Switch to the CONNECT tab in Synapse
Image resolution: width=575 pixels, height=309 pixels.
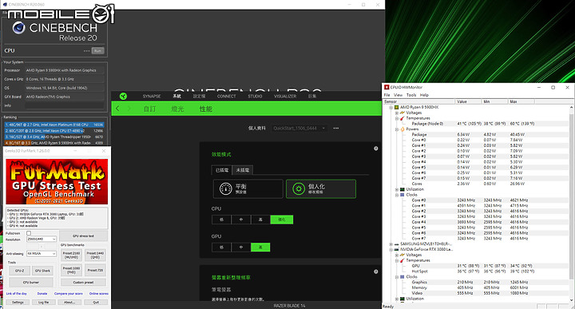pos(226,96)
